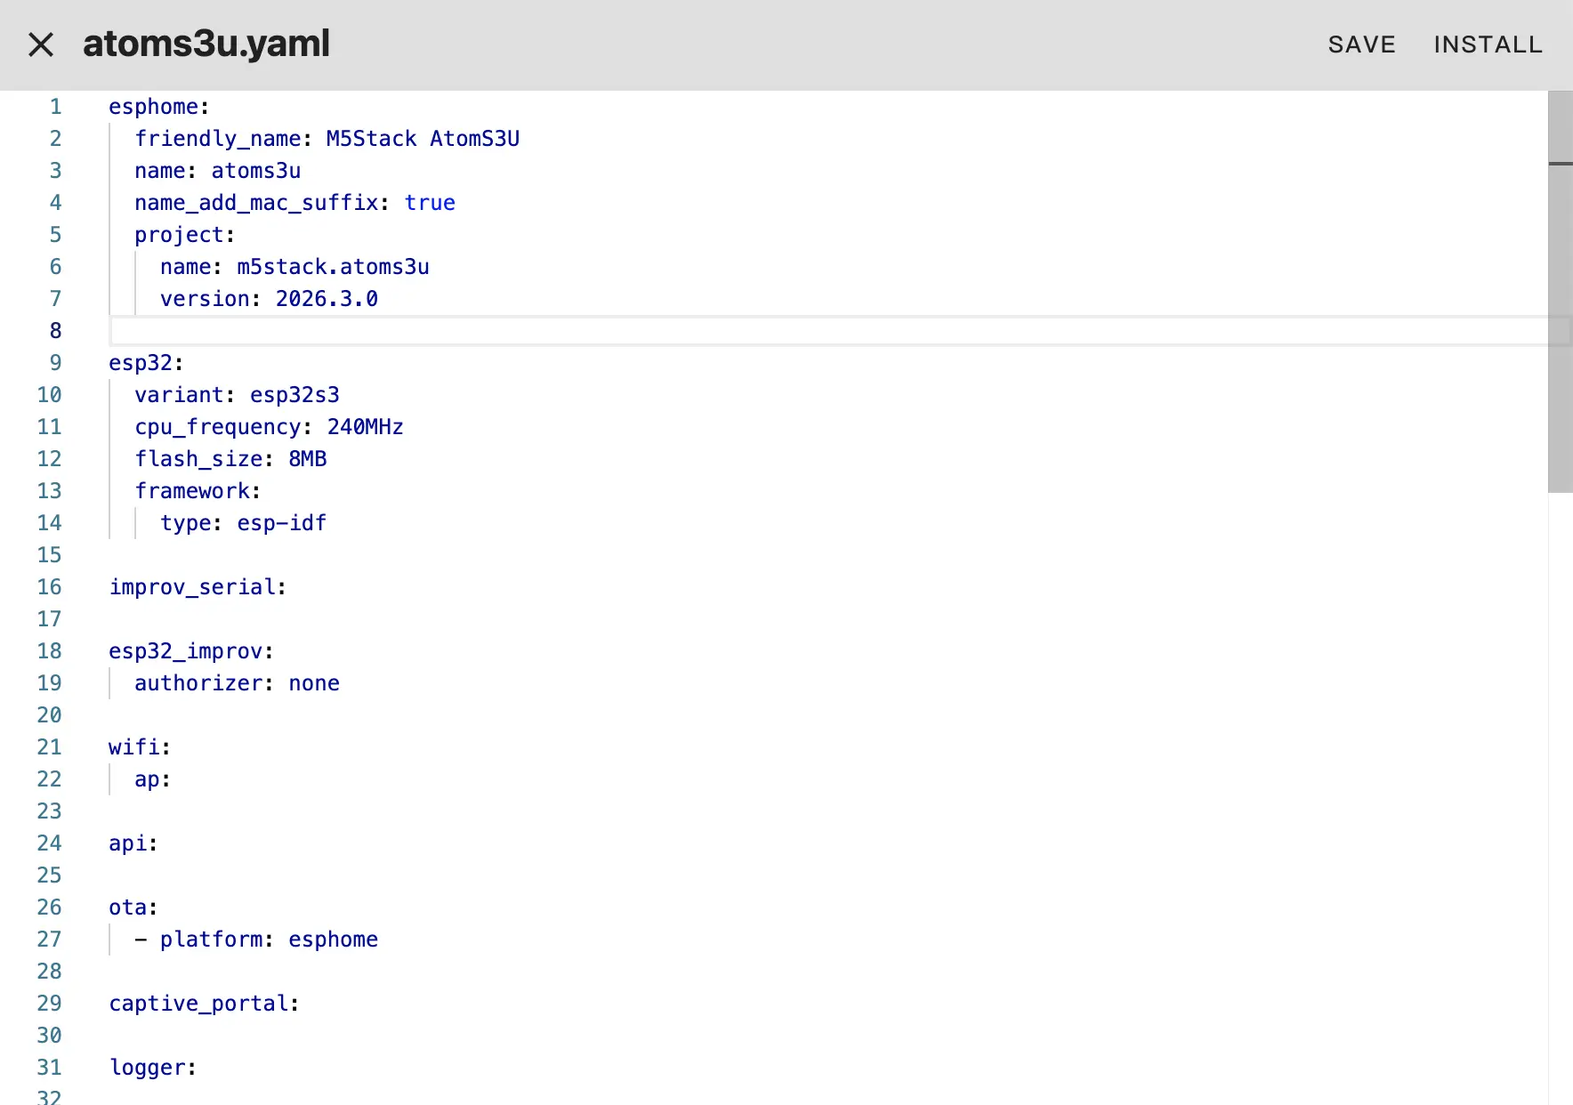
Task: Click the ota platform esphome value
Action: [x=333, y=940]
